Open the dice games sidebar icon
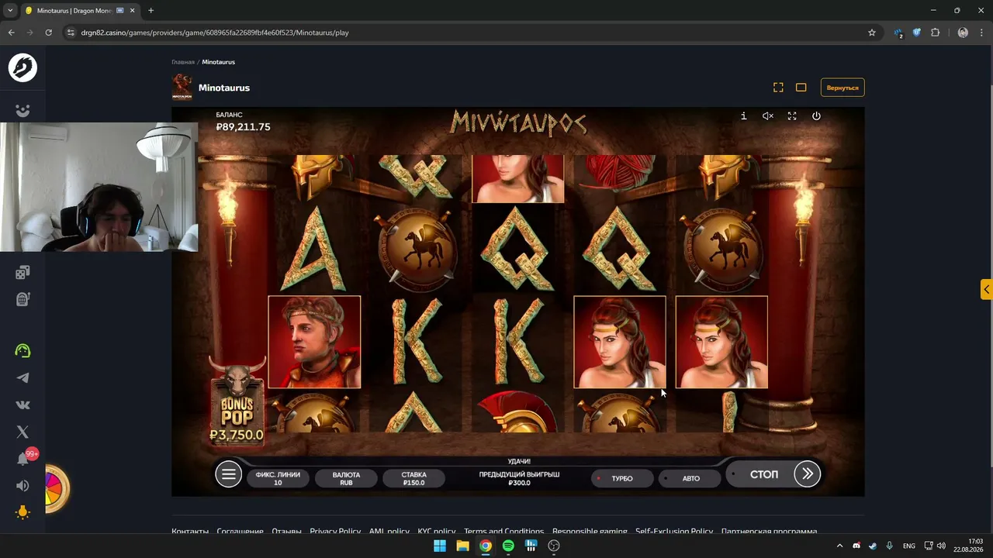Viewport: 993px width, 558px height. click(22, 272)
